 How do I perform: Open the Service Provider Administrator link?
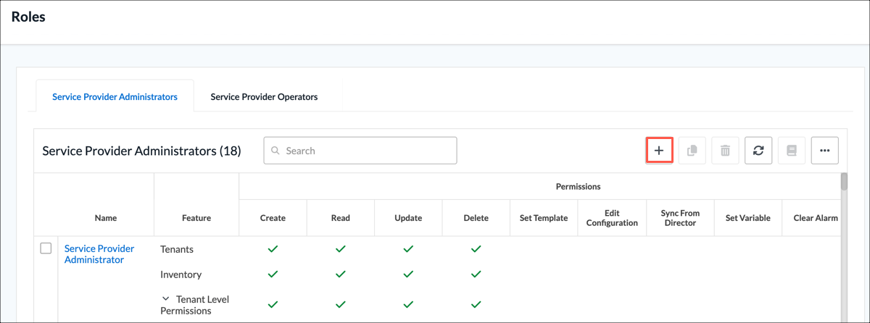pos(99,254)
